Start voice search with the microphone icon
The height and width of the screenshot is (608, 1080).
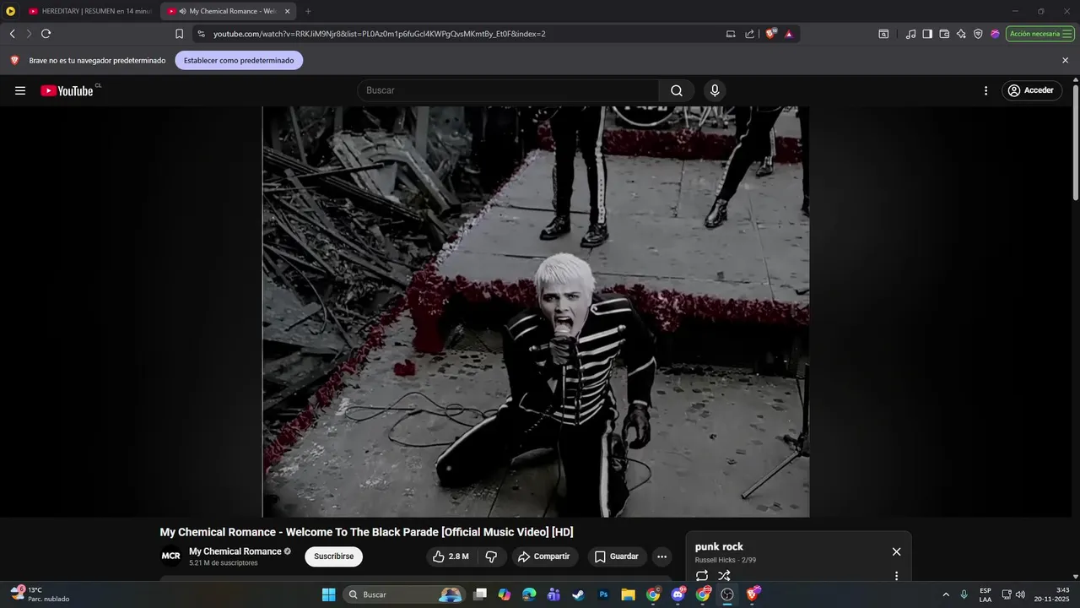[715, 90]
